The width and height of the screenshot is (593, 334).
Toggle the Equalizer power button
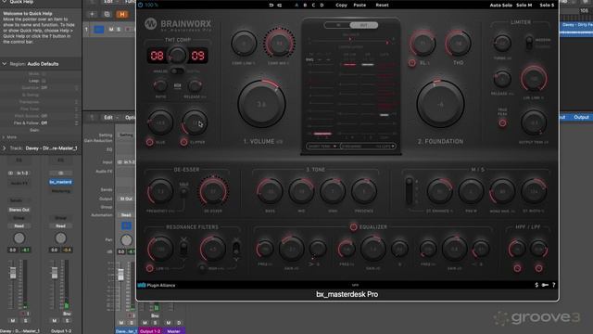pyautogui.click(x=353, y=226)
